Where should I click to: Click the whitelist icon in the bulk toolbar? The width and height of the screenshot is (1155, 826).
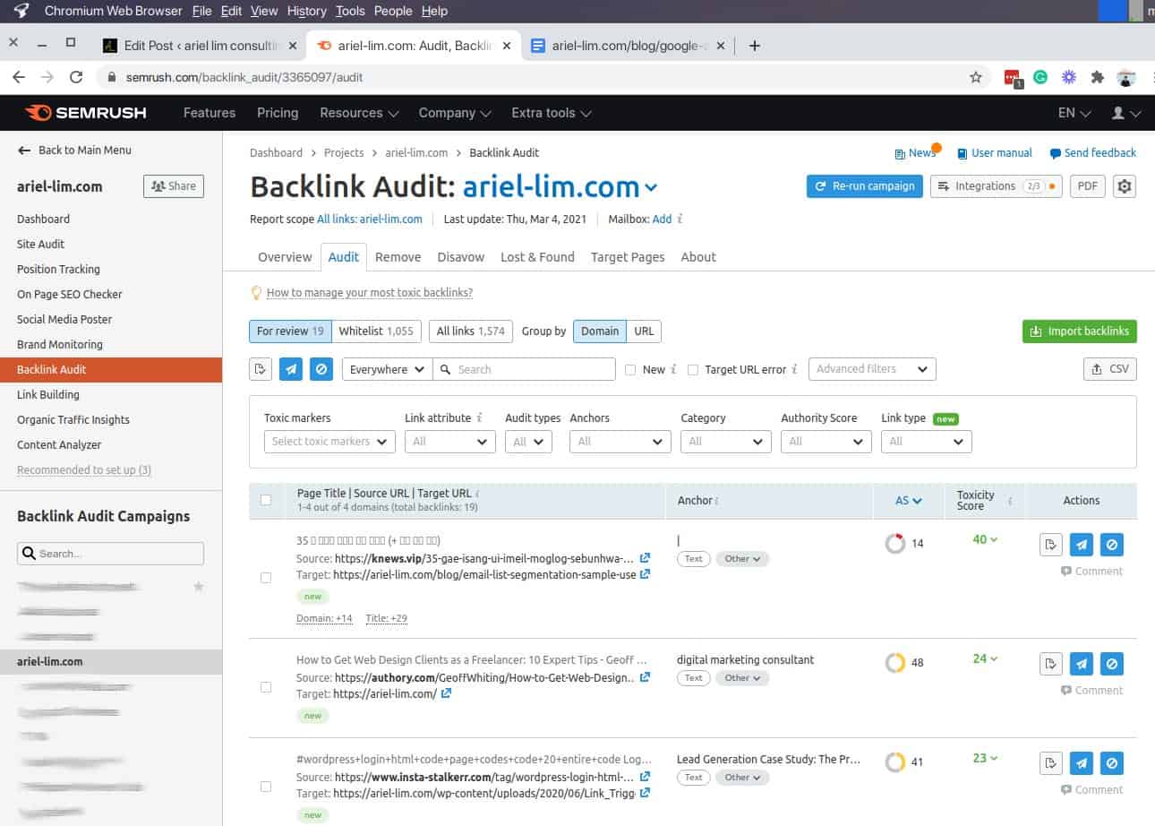[x=261, y=369]
